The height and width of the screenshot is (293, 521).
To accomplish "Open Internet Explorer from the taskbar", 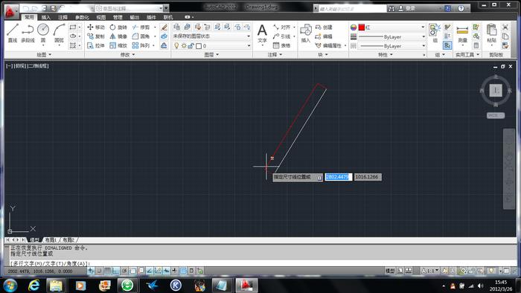I will 34,286.
